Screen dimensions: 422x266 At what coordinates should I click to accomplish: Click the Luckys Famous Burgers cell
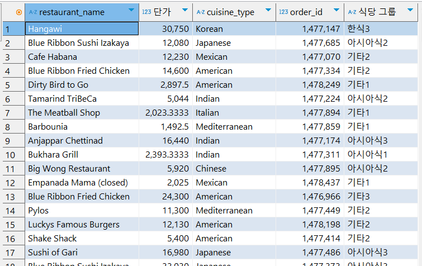82,225
